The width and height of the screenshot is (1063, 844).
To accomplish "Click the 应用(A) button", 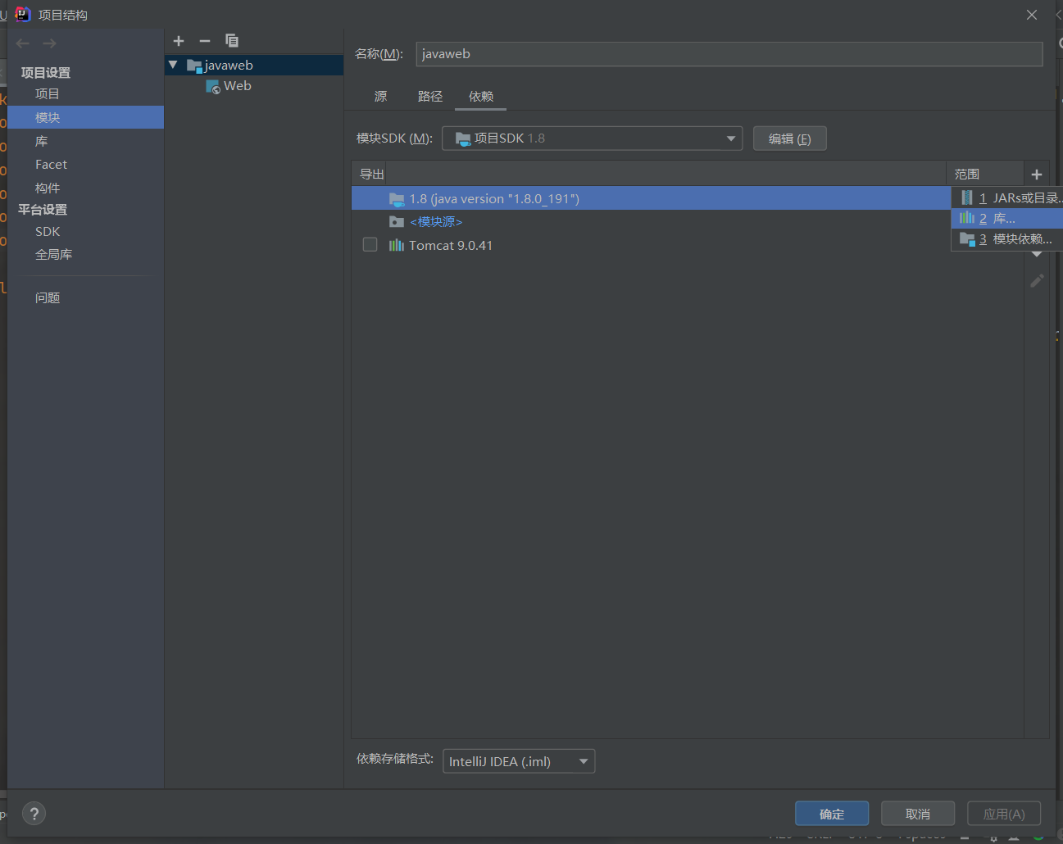I will pyautogui.click(x=1004, y=814).
